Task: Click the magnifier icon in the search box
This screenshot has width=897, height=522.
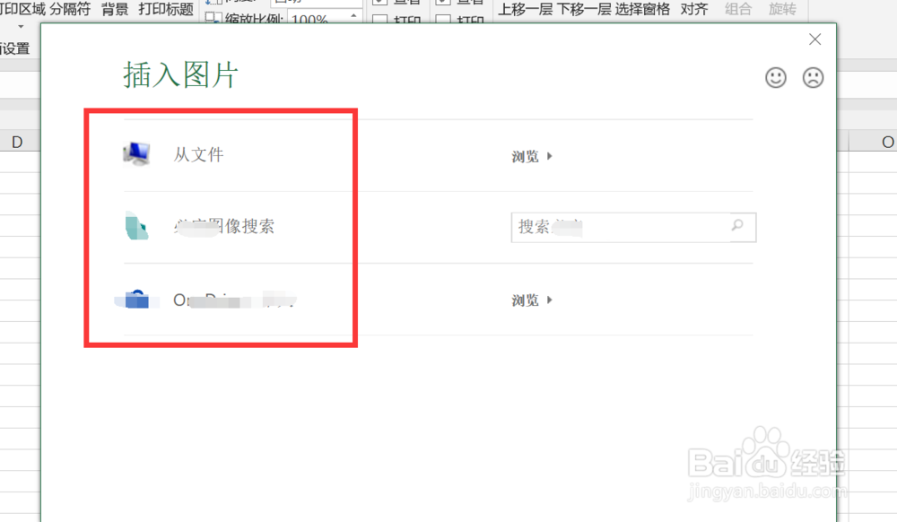Action: pyautogui.click(x=736, y=227)
